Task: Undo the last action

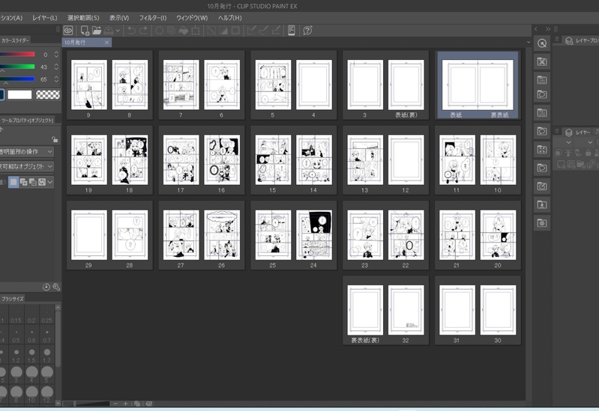Action: [x=131, y=30]
